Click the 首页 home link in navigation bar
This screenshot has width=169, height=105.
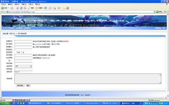pyautogui.click(x=4, y=28)
